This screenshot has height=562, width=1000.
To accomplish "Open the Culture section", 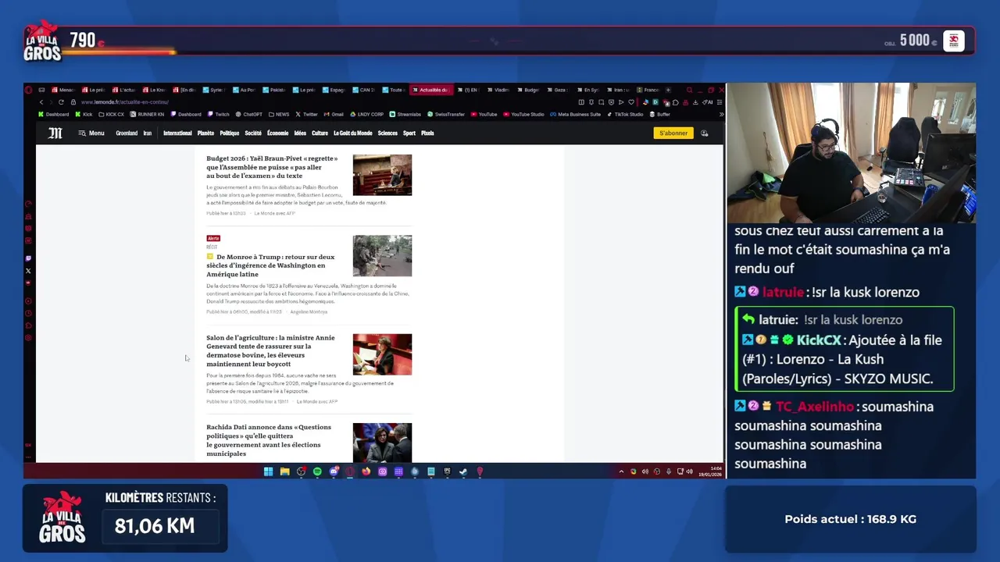I will [320, 133].
